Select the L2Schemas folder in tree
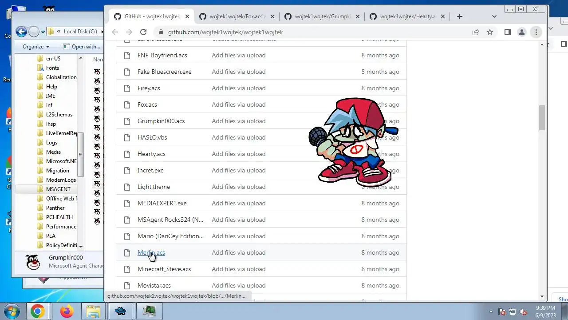568x320 pixels. (59, 114)
